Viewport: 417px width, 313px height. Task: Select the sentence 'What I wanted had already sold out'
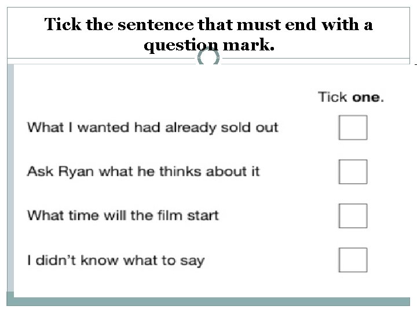[153, 128]
